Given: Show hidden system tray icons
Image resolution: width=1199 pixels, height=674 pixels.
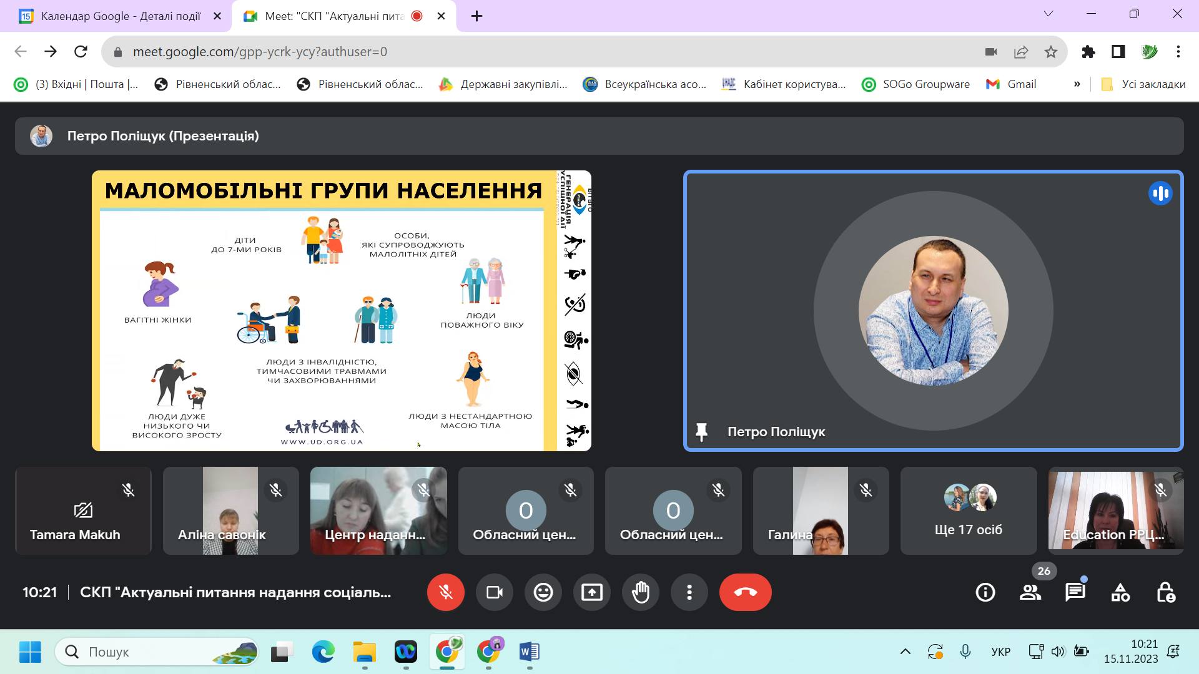Looking at the screenshot, I should (x=905, y=652).
